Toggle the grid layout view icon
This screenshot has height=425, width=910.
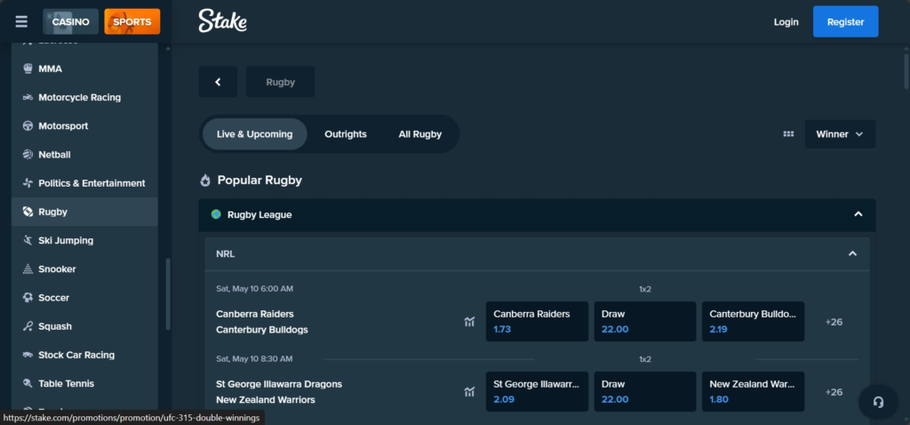click(788, 134)
